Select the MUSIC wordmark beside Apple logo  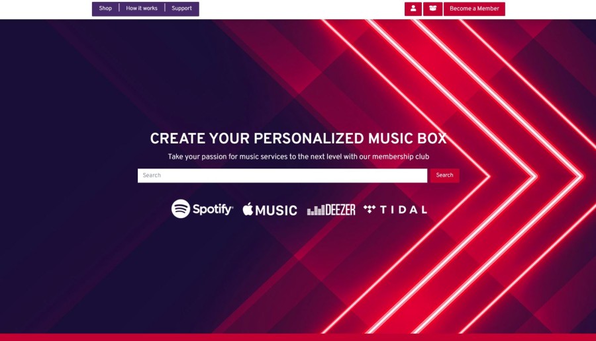coord(276,211)
